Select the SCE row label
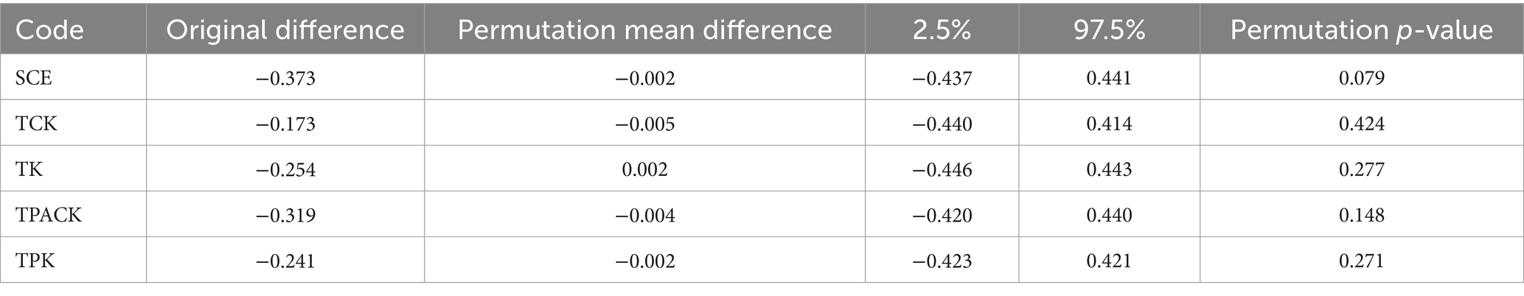 pos(34,77)
